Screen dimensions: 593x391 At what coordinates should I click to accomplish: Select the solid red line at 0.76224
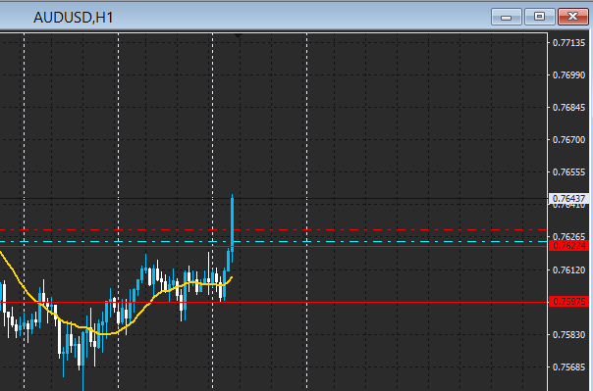coord(378,246)
